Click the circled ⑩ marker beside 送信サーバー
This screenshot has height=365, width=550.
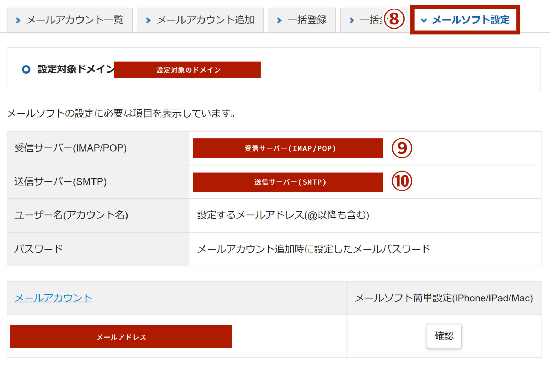tap(401, 182)
